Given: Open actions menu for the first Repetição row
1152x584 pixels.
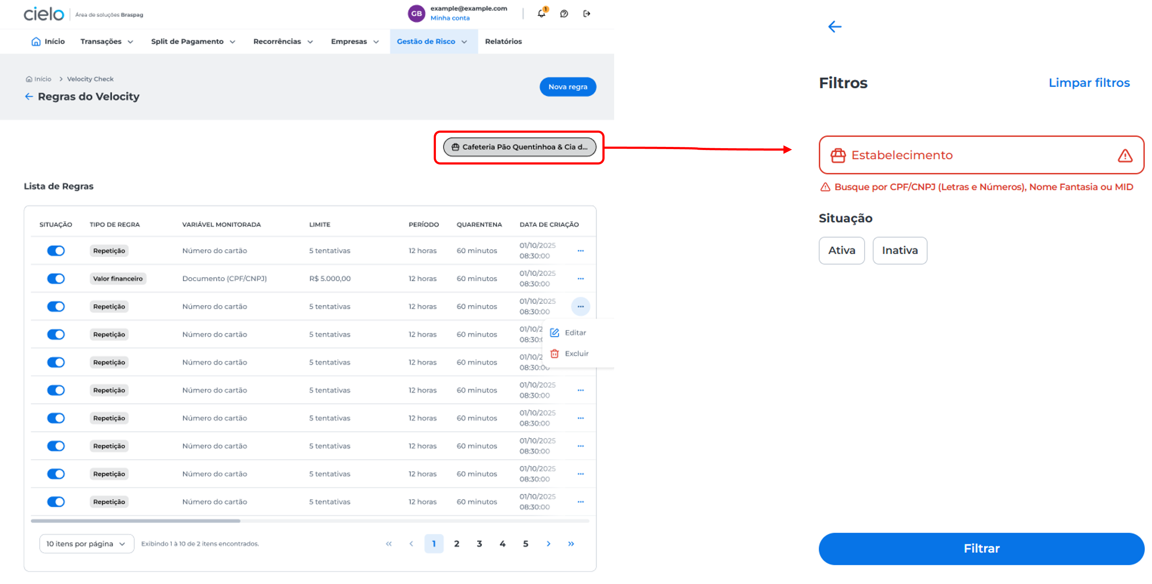Looking at the screenshot, I should tap(580, 251).
